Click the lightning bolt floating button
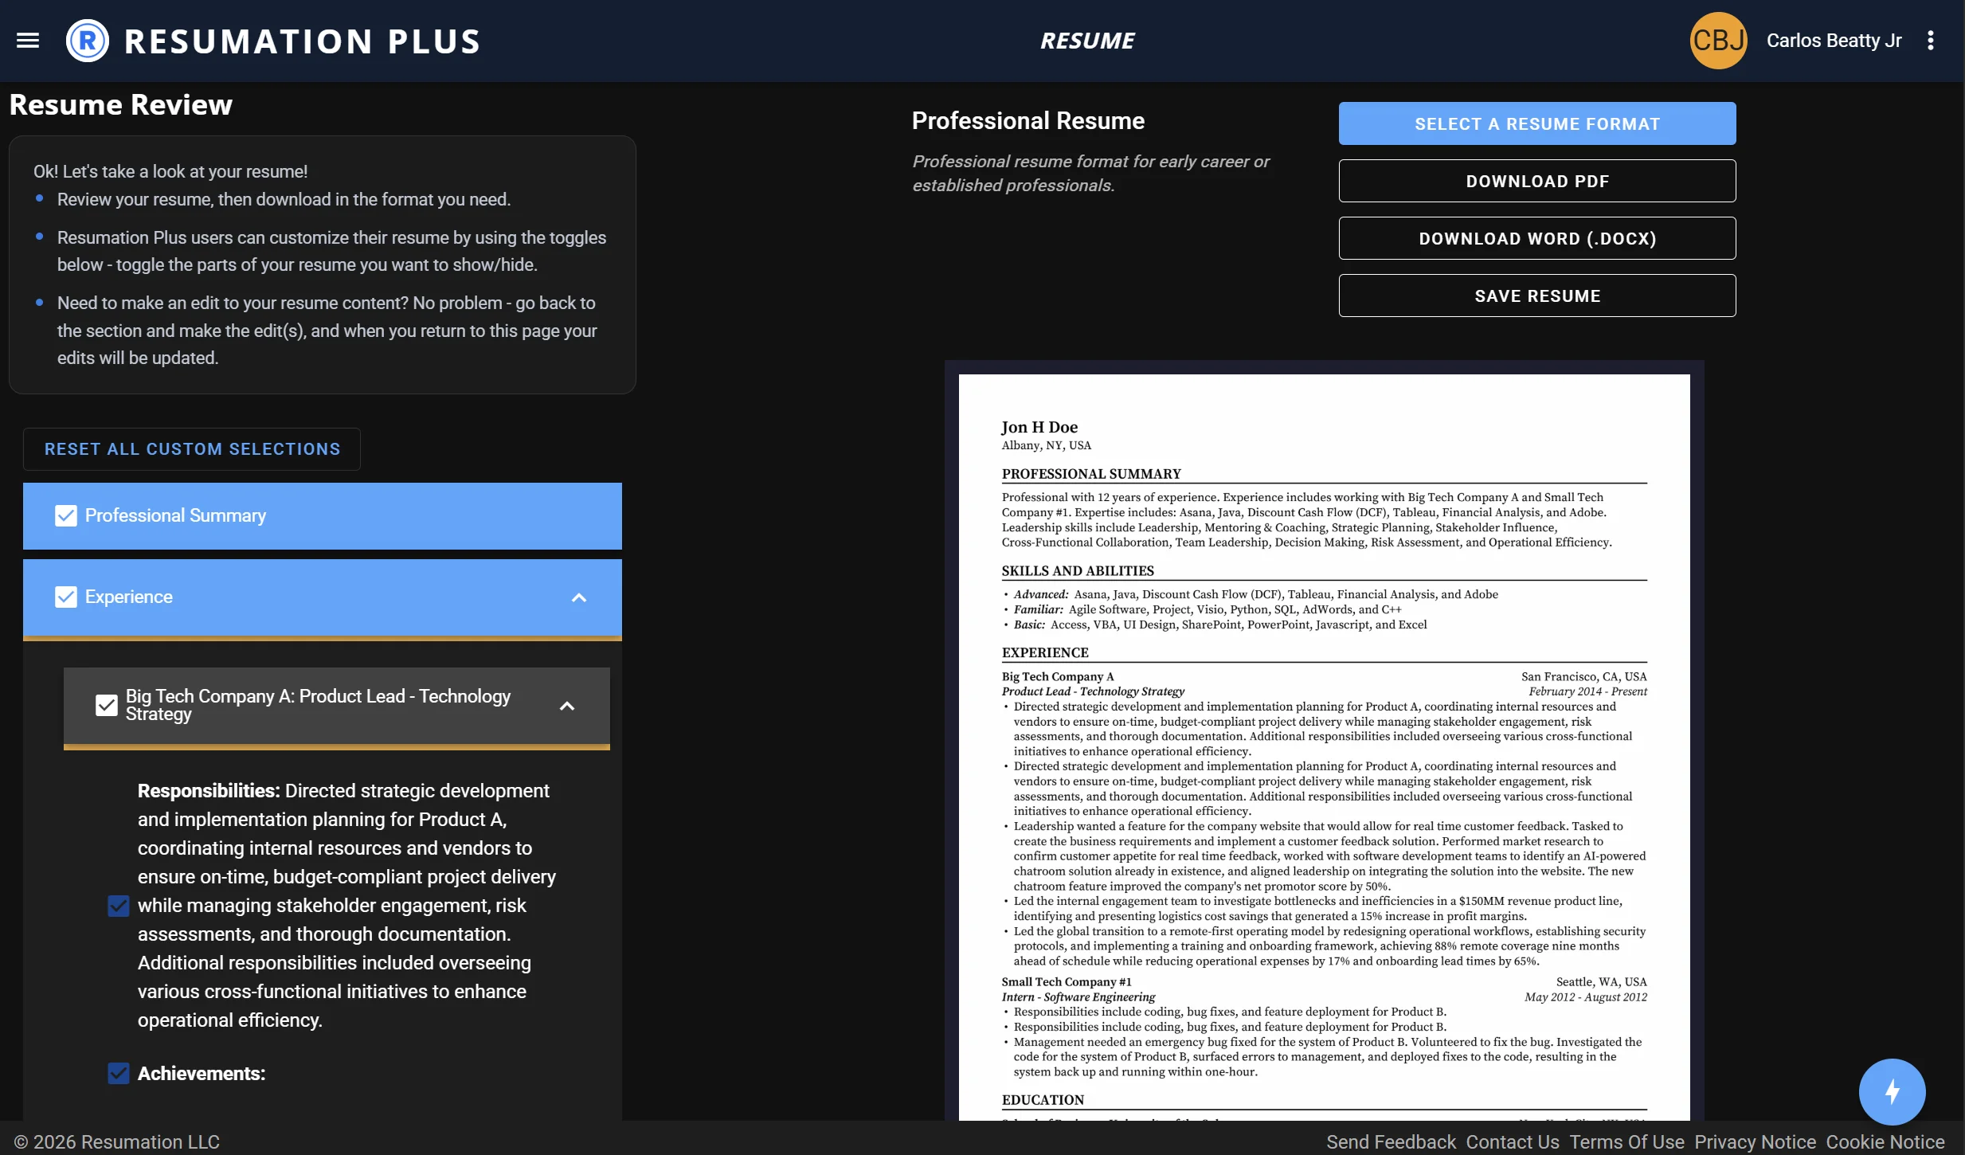The height and width of the screenshot is (1155, 1965). click(x=1892, y=1091)
